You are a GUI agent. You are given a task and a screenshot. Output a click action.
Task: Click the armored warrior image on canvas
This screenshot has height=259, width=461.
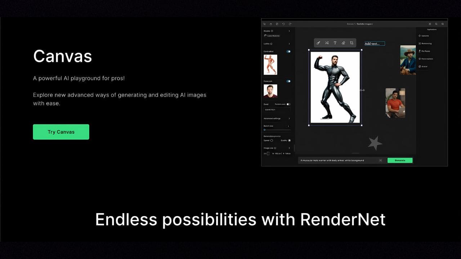point(335,87)
